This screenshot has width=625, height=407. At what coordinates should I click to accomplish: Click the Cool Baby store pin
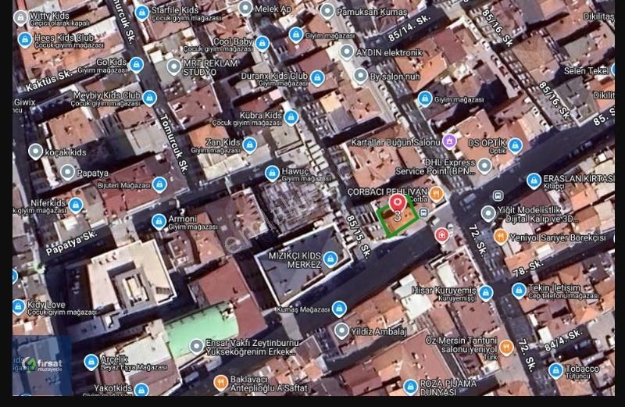pos(262,43)
